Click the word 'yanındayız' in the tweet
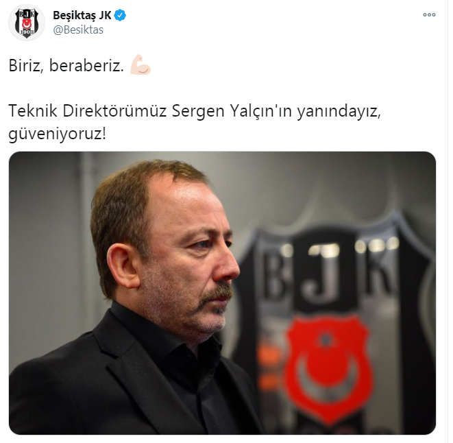 coord(337,112)
